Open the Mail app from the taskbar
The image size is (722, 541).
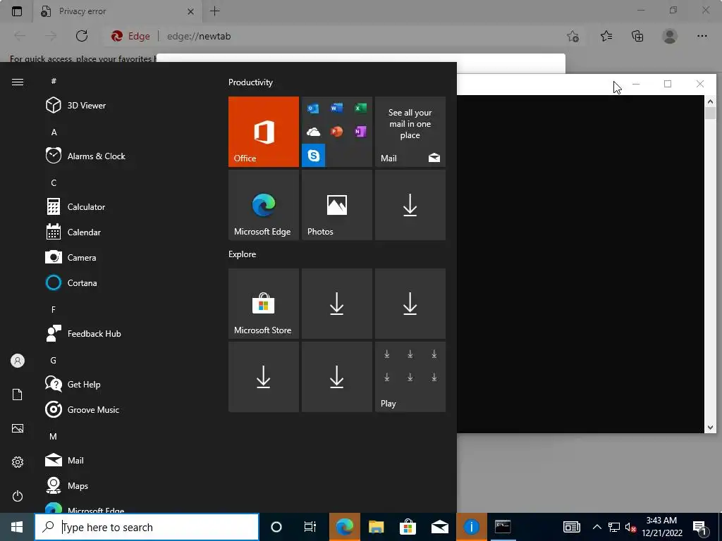point(440,527)
